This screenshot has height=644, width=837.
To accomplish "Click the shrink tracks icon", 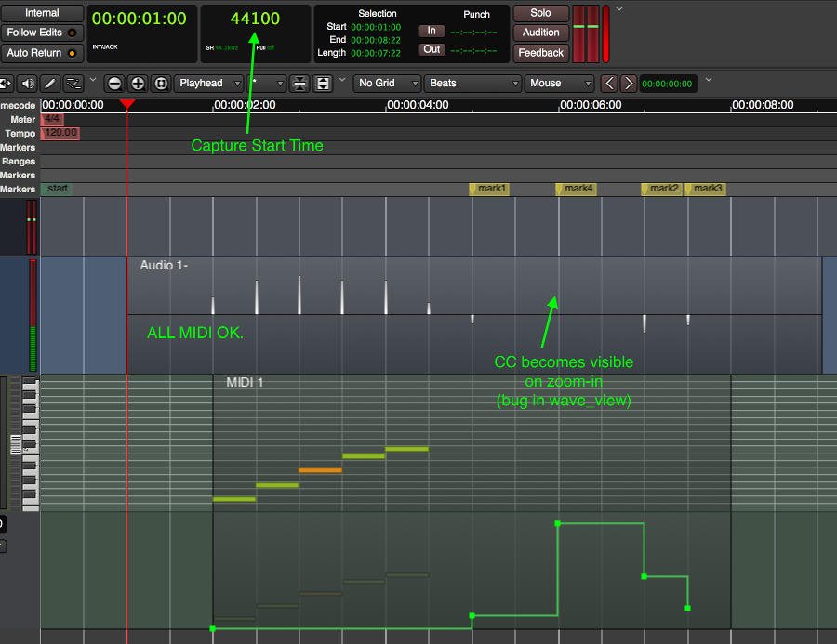I will pos(299,84).
